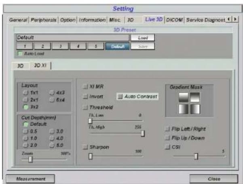Enable Flip Left / Right checkbox

coord(167,129)
